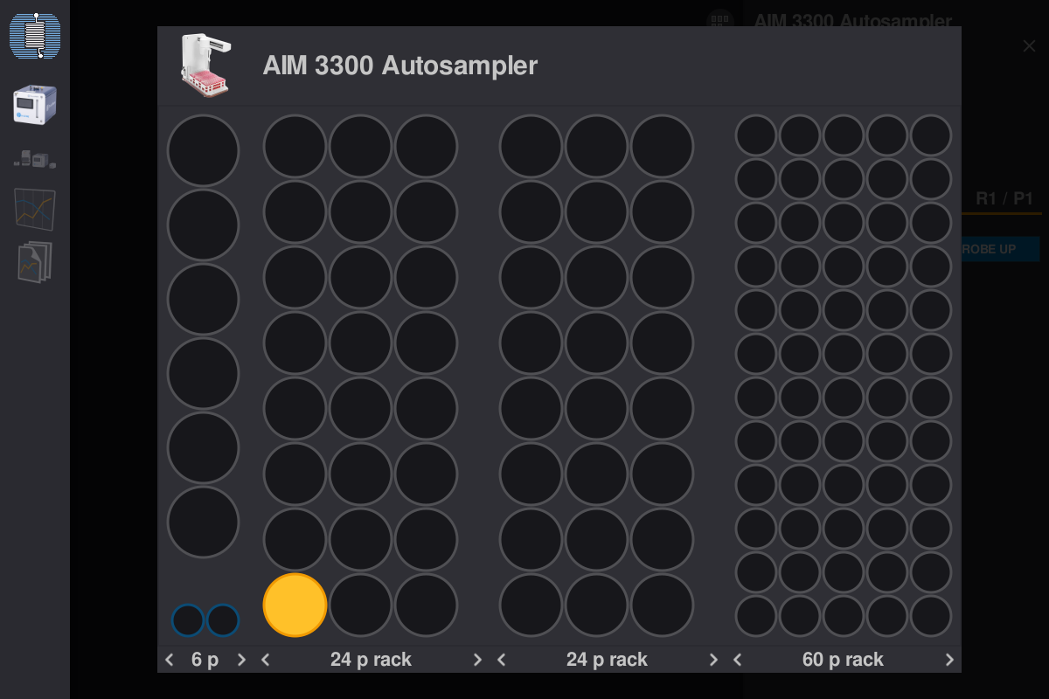Image resolution: width=1049 pixels, height=699 pixels.
Task: Click previous arrow of leftmost 24 p rack
Action: click(x=266, y=660)
